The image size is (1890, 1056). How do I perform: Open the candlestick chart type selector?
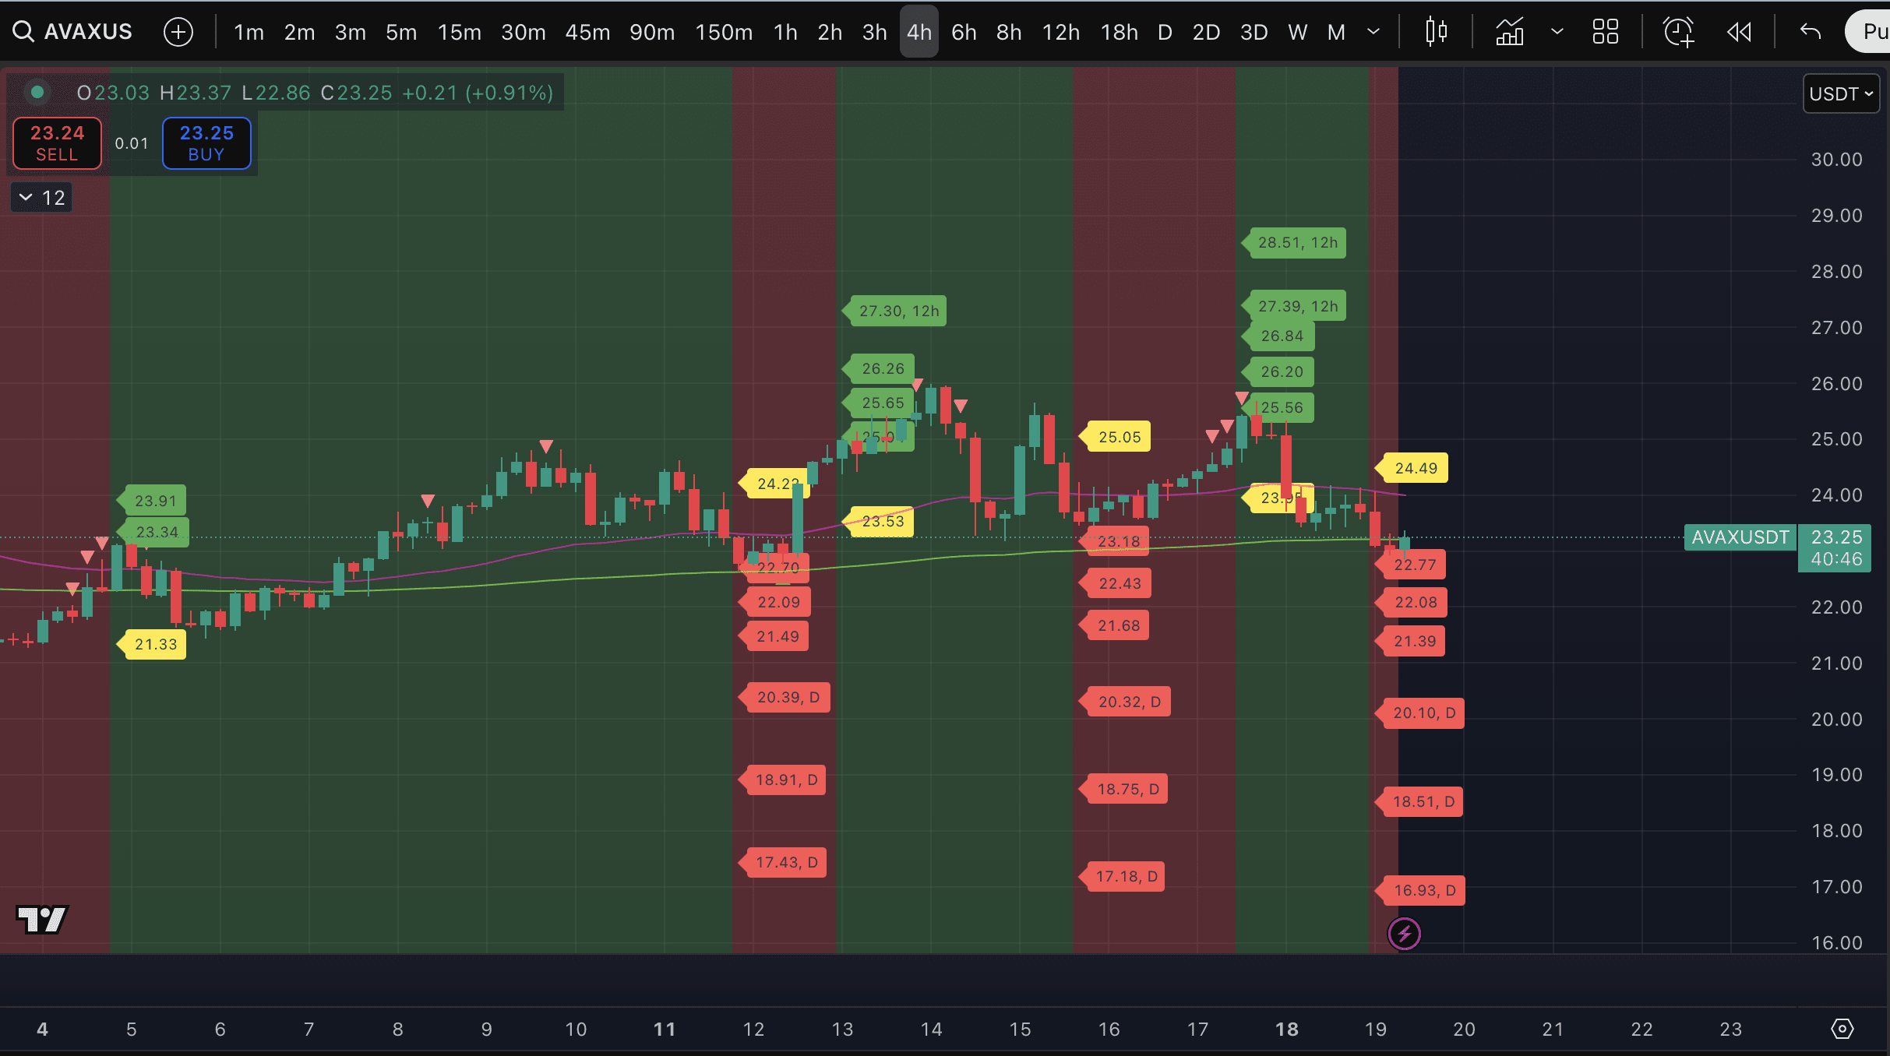click(1436, 32)
